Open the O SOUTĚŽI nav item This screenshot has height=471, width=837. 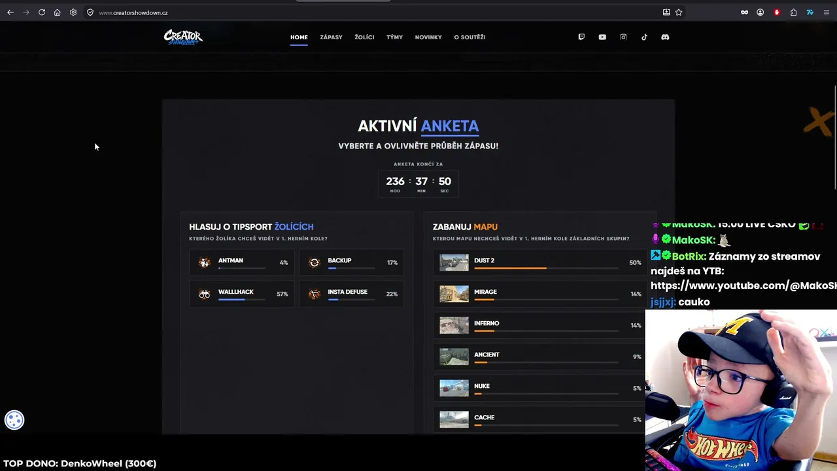(x=470, y=37)
